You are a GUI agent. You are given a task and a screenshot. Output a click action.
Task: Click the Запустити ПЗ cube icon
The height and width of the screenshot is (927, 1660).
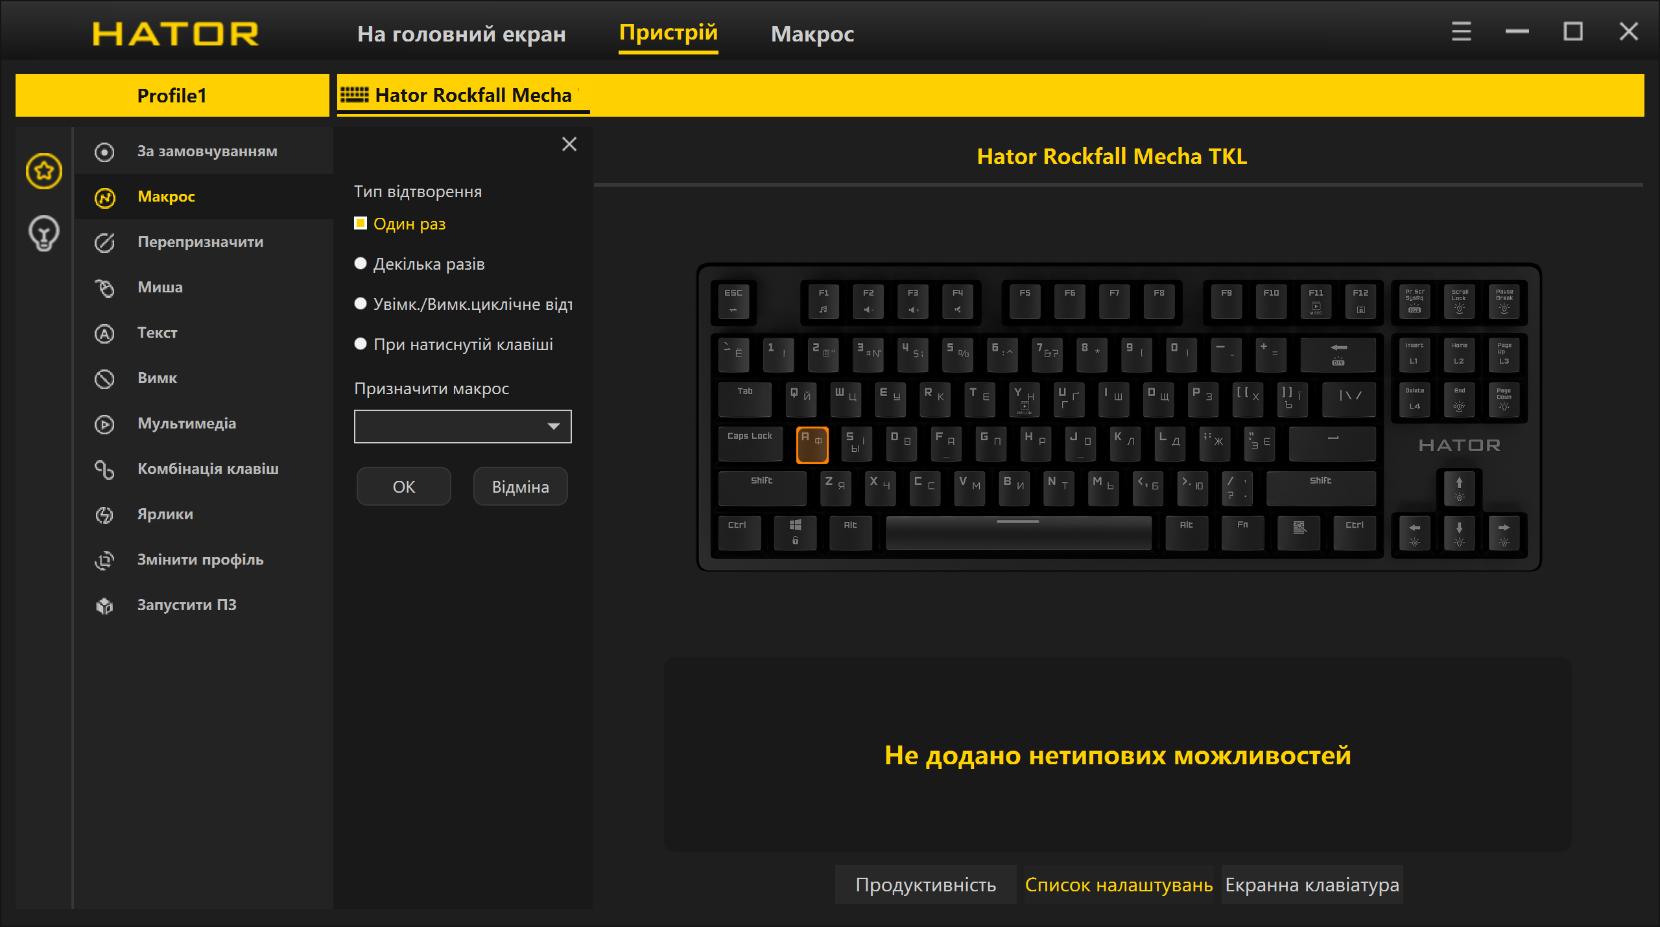[x=104, y=605]
